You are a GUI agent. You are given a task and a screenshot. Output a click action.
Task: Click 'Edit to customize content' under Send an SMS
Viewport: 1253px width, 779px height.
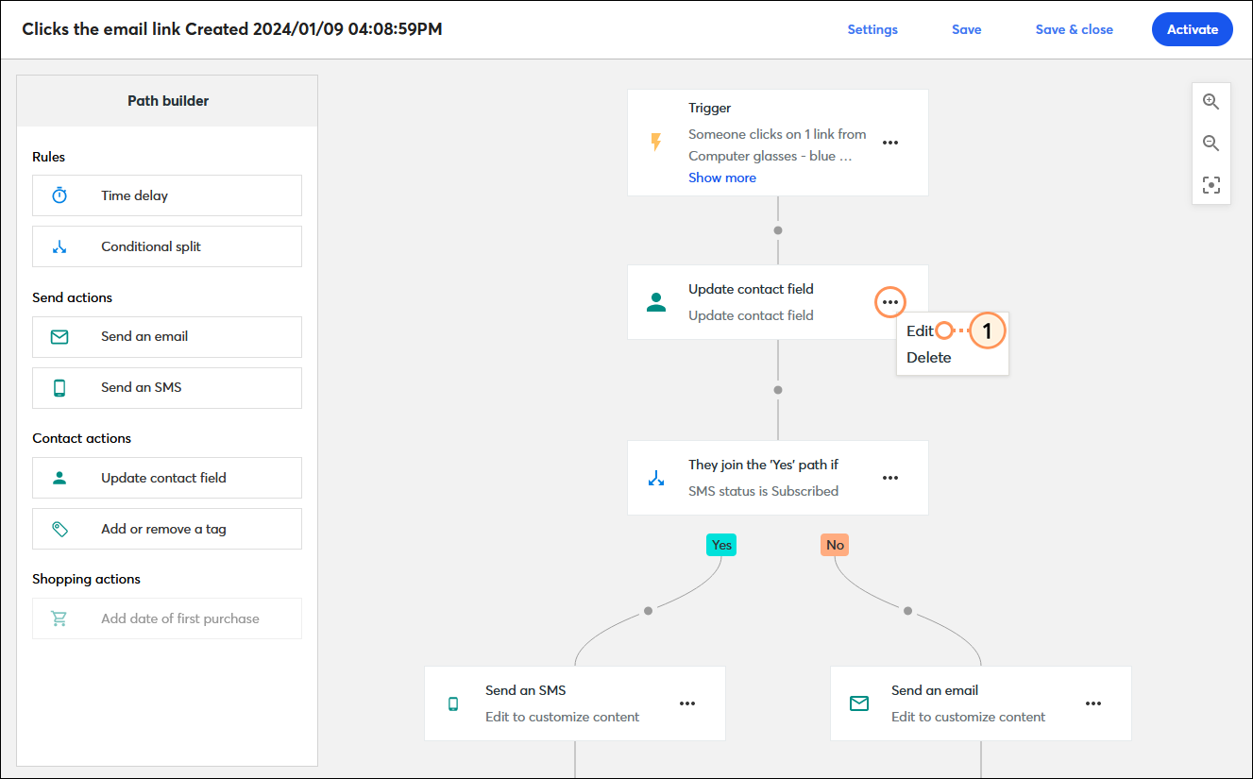tap(562, 717)
